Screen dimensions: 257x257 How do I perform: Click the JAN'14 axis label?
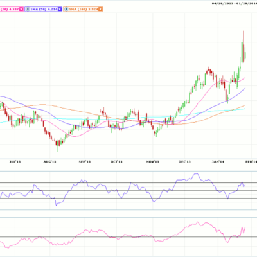pos(218,162)
